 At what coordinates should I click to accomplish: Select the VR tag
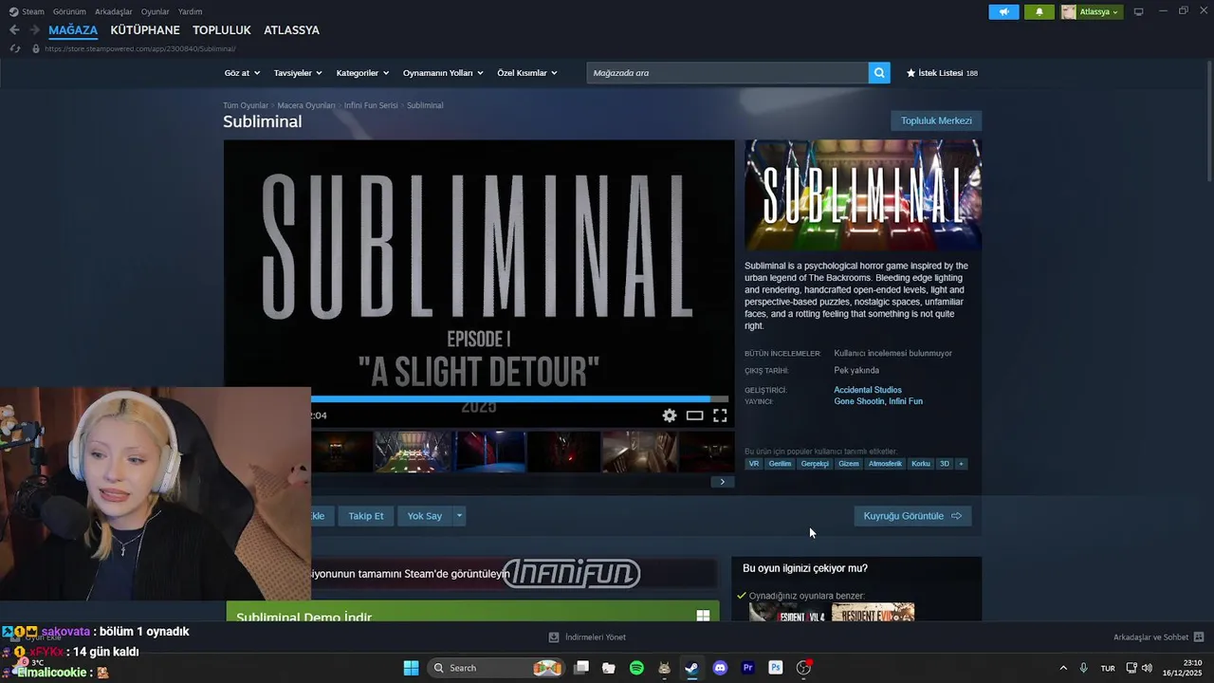(x=754, y=464)
